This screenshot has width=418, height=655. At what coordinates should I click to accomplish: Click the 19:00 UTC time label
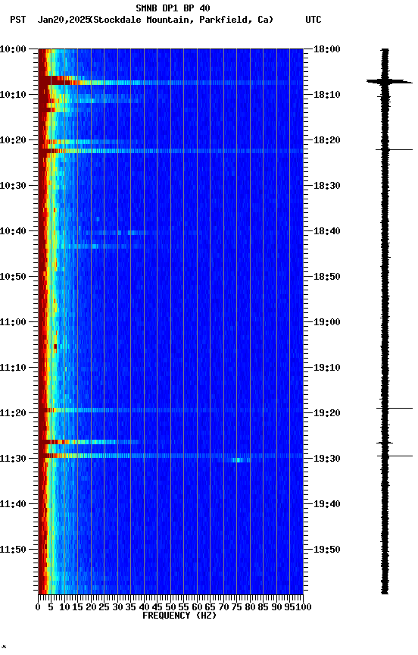(x=327, y=322)
